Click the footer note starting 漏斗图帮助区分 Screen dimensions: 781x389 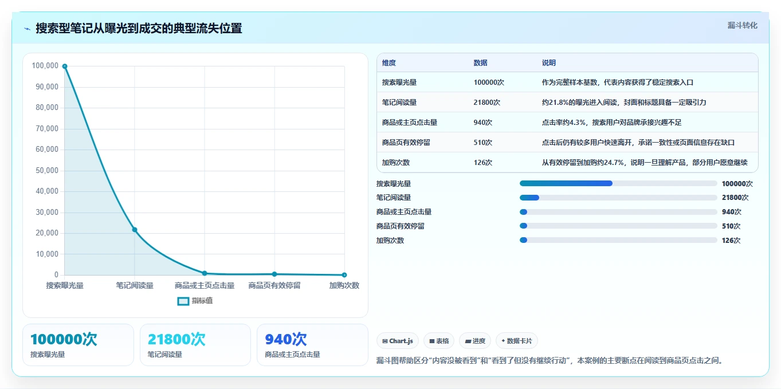pyautogui.click(x=551, y=360)
